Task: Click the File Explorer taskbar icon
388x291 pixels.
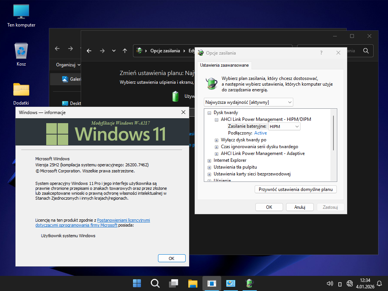Action: tap(193, 283)
